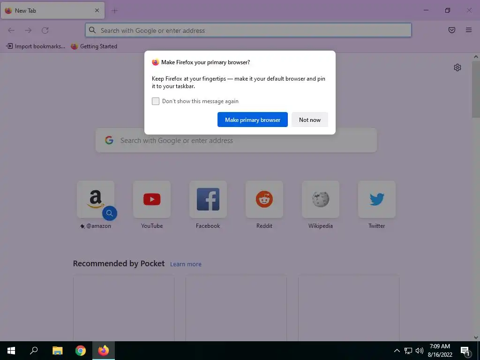
Task: Open the Twitter shortcut tile
Action: click(x=377, y=199)
